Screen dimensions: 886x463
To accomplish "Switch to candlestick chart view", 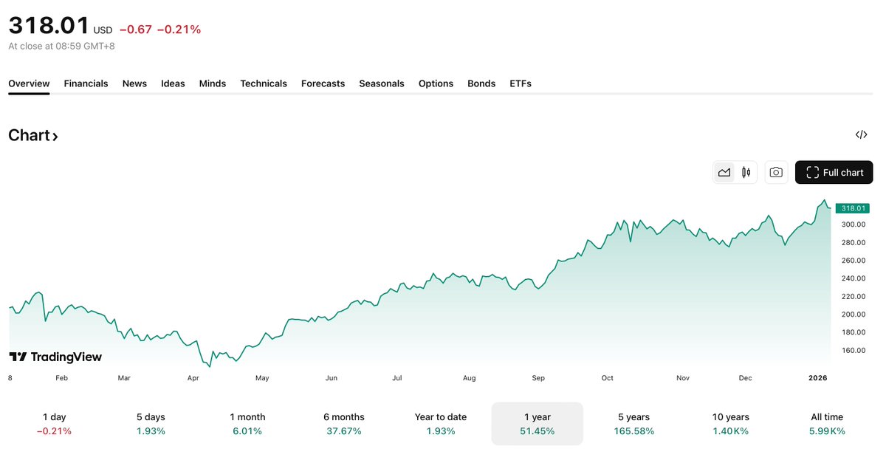I will [x=746, y=173].
